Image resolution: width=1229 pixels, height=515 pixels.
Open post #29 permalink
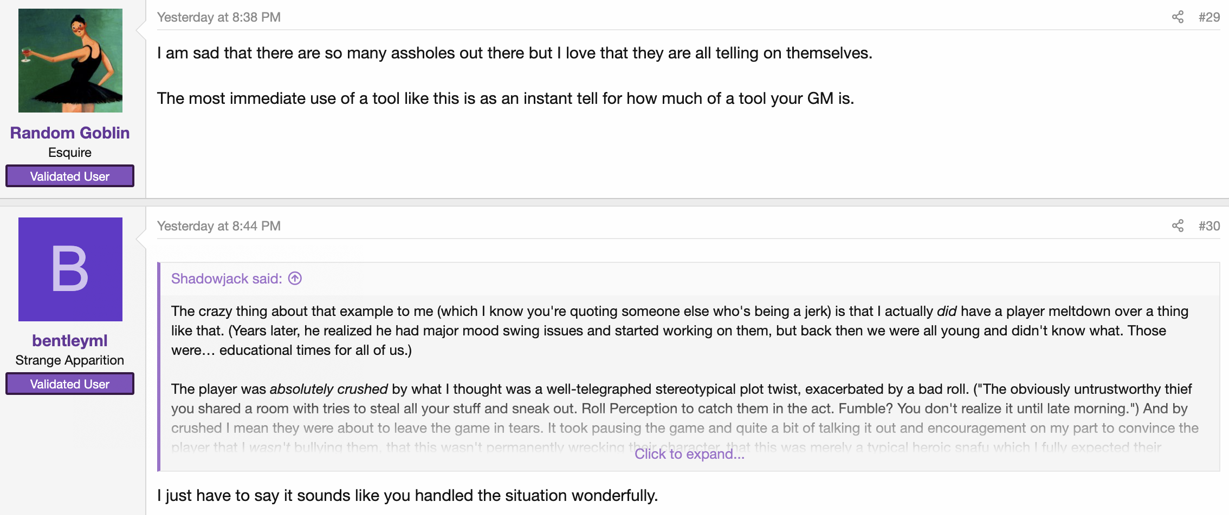tap(1209, 17)
